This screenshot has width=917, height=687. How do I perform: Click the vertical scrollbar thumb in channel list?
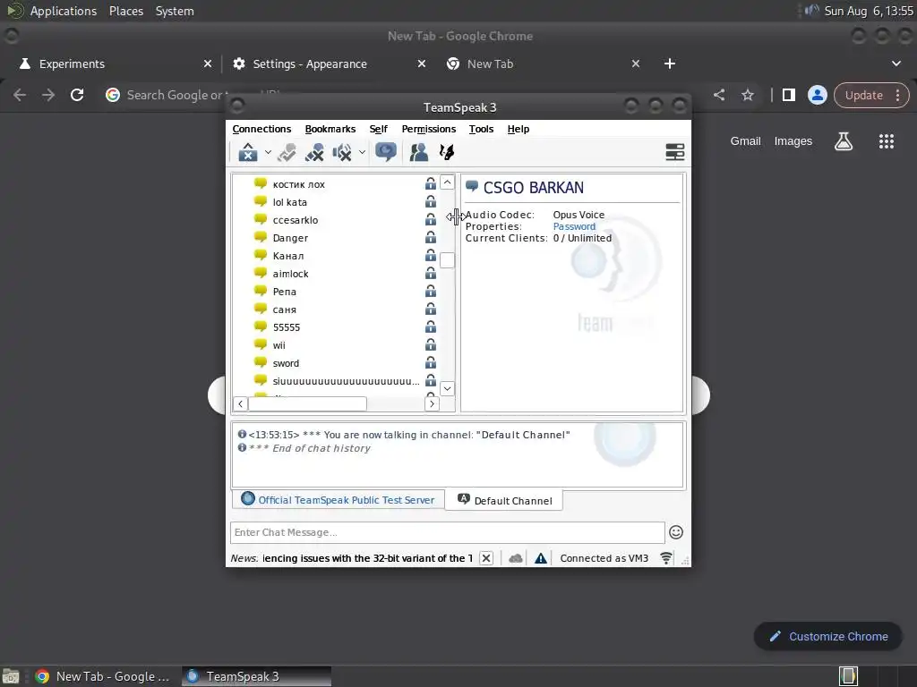click(447, 260)
